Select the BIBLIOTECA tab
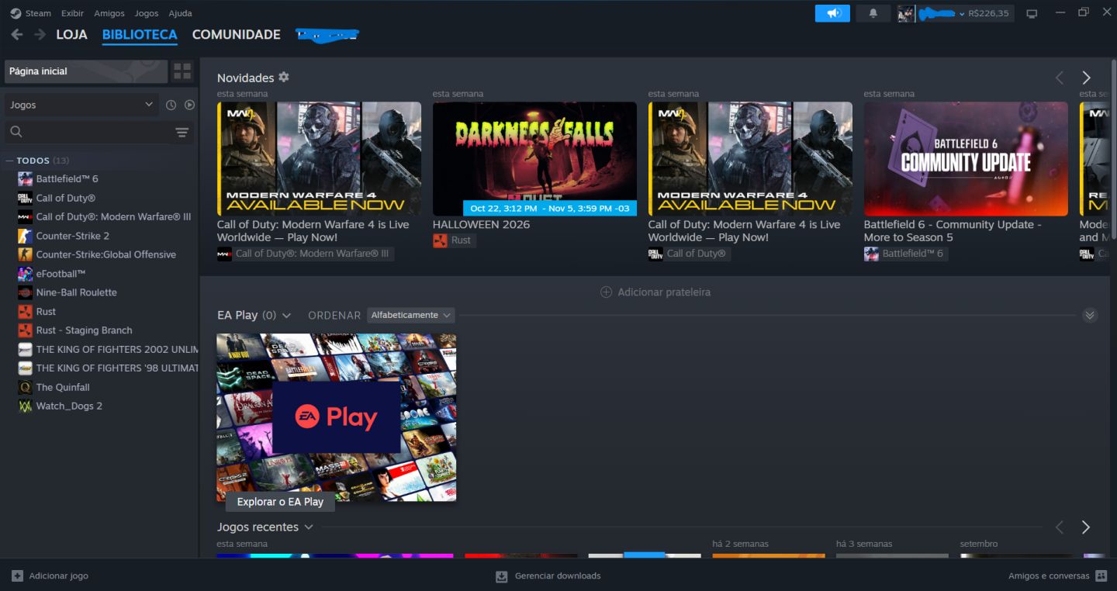1117x591 pixels. tap(140, 35)
